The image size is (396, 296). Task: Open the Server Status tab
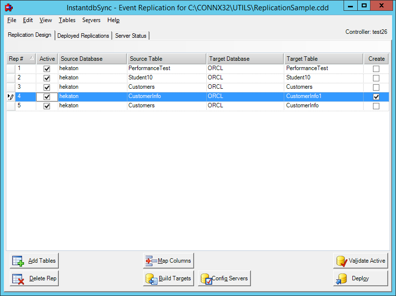130,35
